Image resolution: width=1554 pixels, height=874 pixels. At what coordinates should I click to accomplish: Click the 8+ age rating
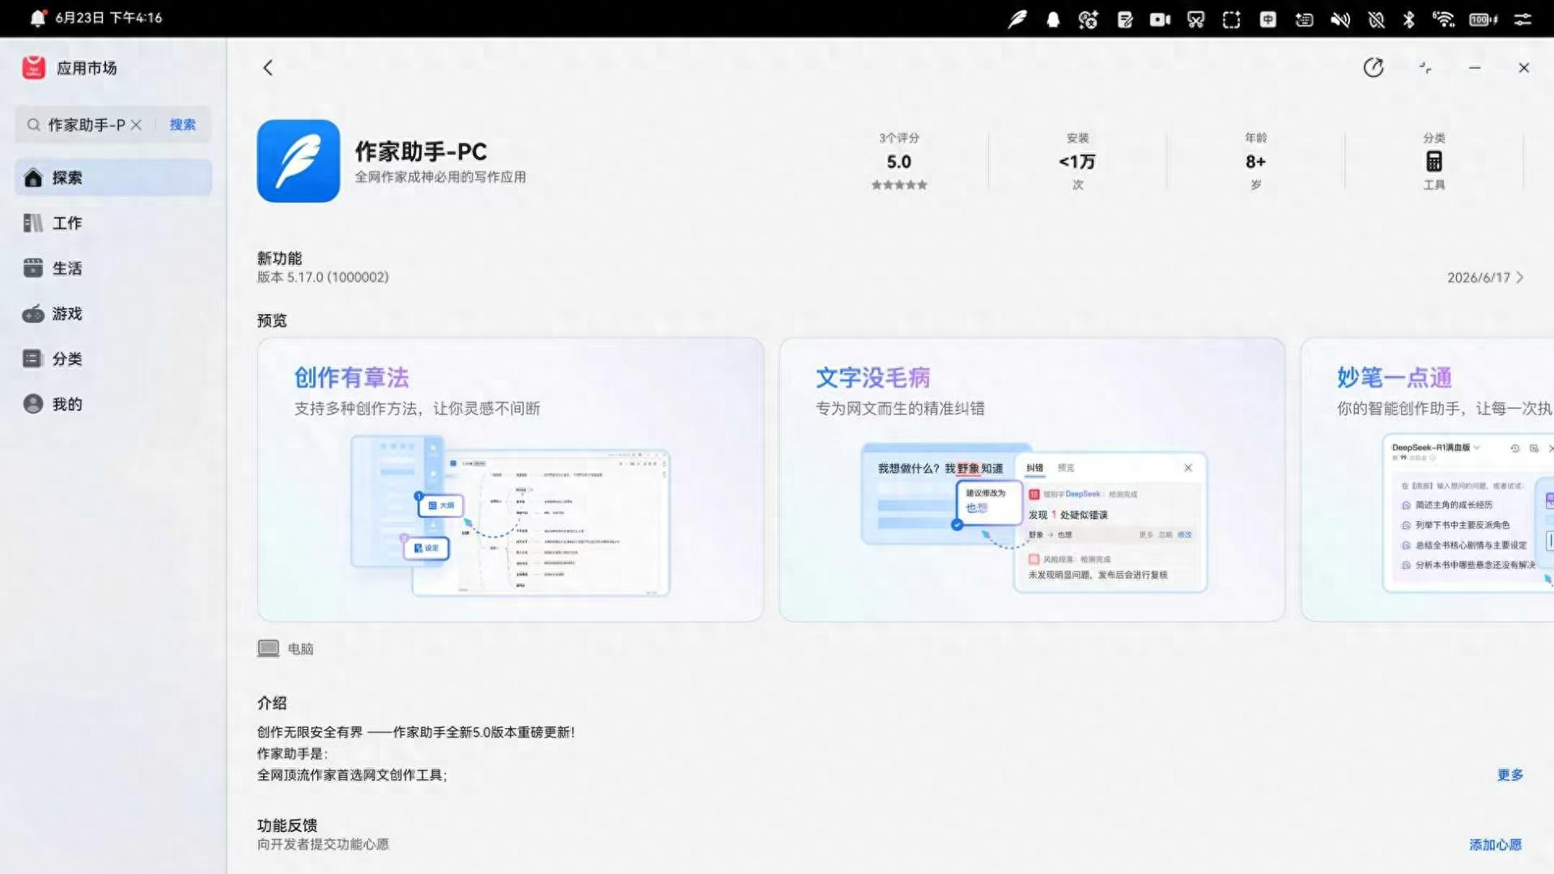pyautogui.click(x=1255, y=162)
